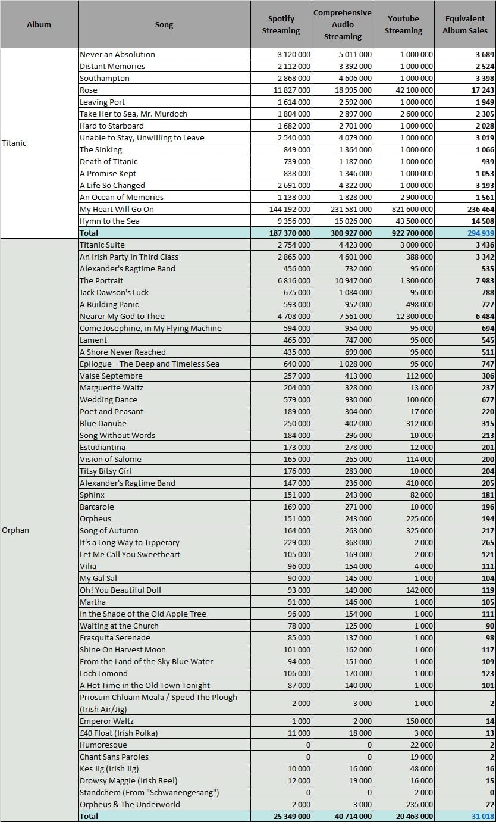Click A Life So Changed
Image resolution: width=496 pixels, height=822 pixels.
pyautogui.click(x=112, y=185)
